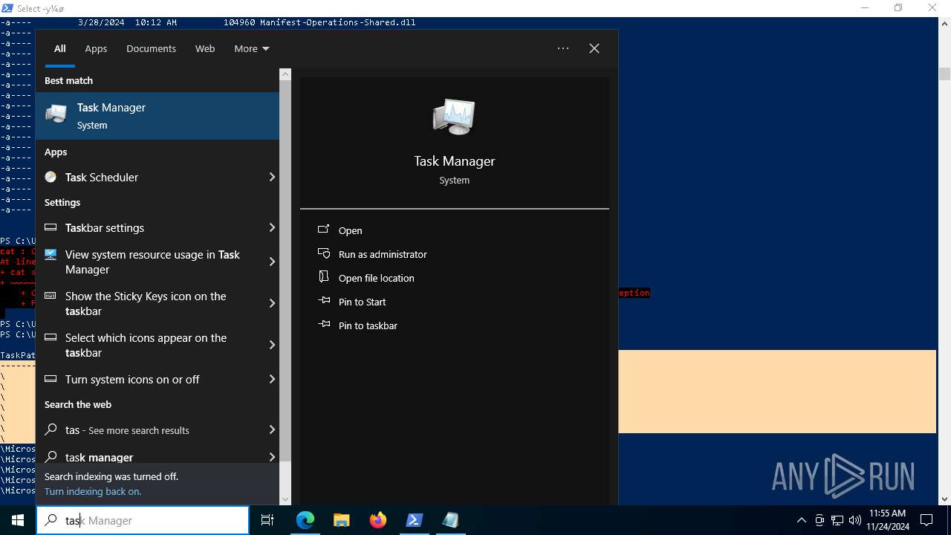The width and height of the screenshot is (951, 535).
Task: Switch to the Documents search tab
Action: tap(151, 48)
